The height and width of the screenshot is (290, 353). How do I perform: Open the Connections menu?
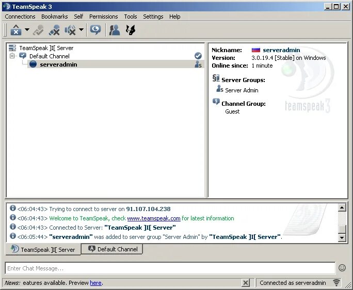click(x=20, y=17)
